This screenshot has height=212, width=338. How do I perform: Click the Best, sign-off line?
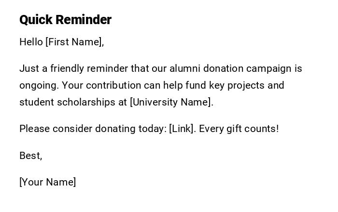[x=30, y=156]
